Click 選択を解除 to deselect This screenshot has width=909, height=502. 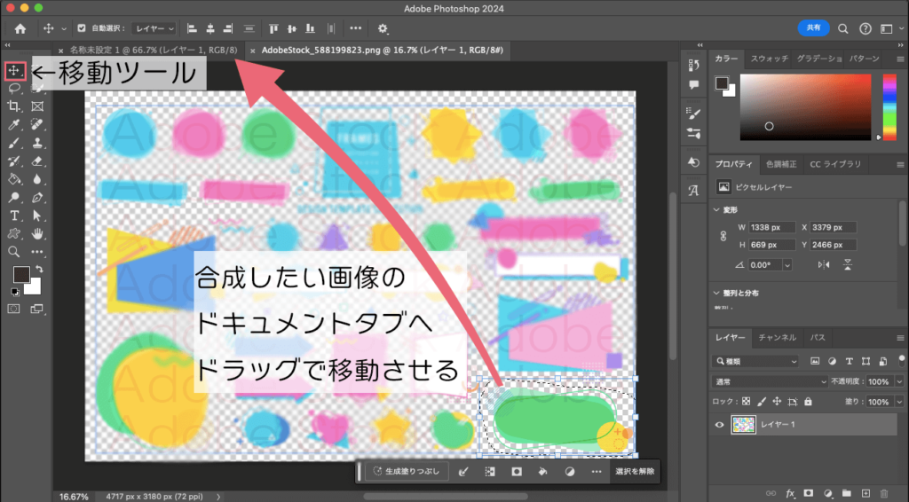tap(635, 471)
